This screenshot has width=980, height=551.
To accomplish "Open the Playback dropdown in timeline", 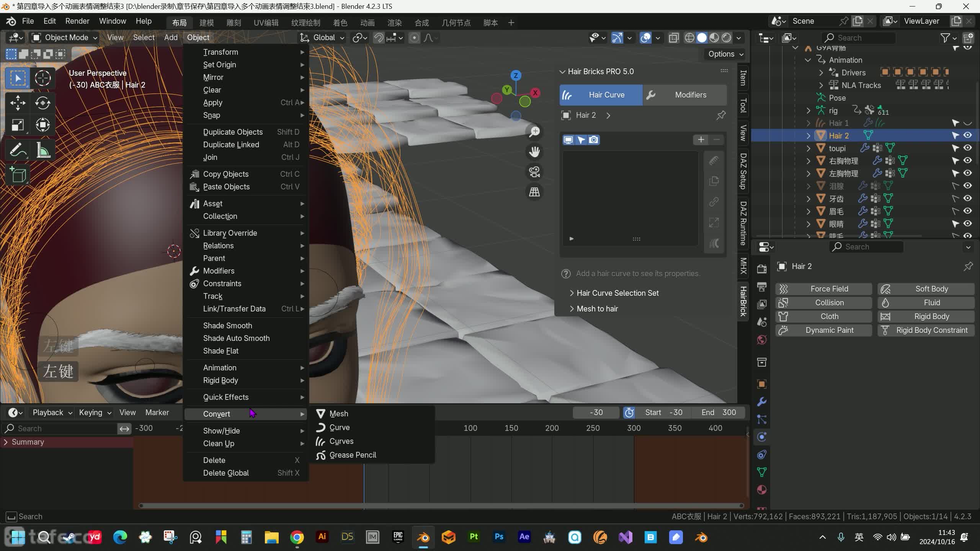I will point(52,412).
